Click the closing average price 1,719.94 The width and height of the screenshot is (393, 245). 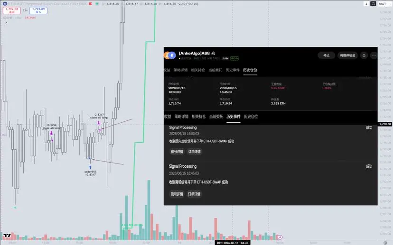tap(226, 103)
